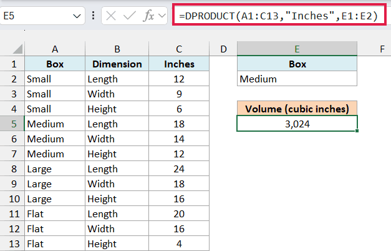Image resolution: width=391 pixels, height=251 pixels.
Task: Select column B header
Action: [117, 49]
